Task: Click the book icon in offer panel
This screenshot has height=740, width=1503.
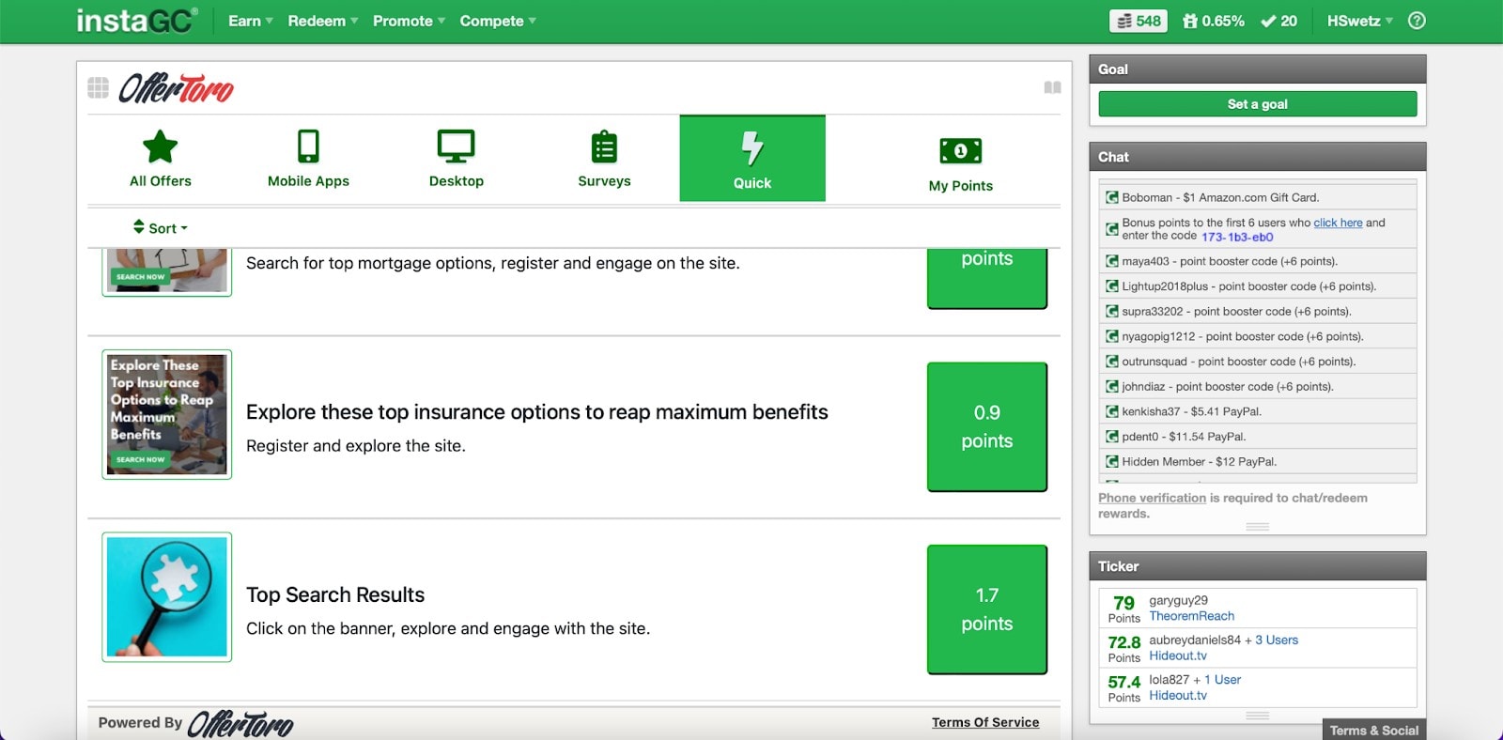Action: 1052,87
